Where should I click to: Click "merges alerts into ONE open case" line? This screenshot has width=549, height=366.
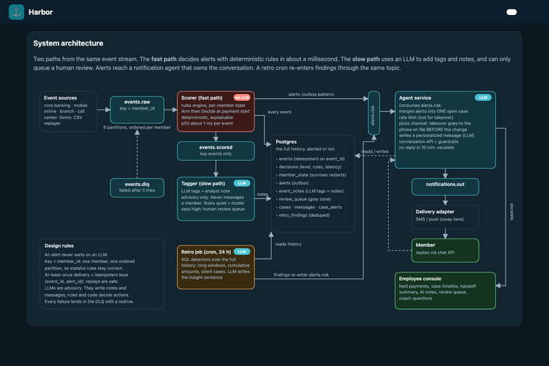433,111
